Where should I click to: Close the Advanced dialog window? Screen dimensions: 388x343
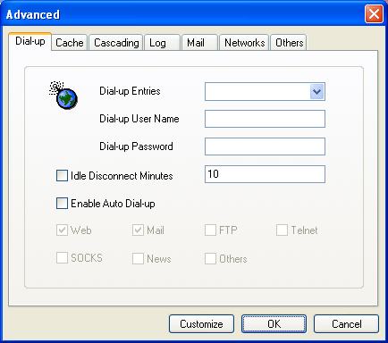[374, 13]
